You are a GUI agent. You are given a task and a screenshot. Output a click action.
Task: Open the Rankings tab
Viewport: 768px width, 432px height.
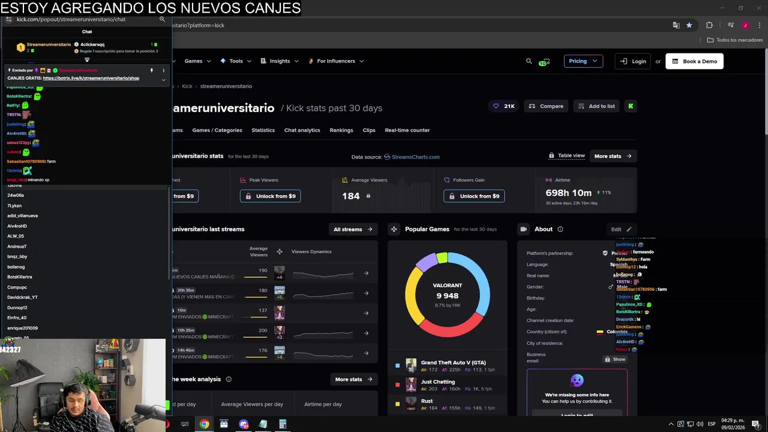point(341,130)
